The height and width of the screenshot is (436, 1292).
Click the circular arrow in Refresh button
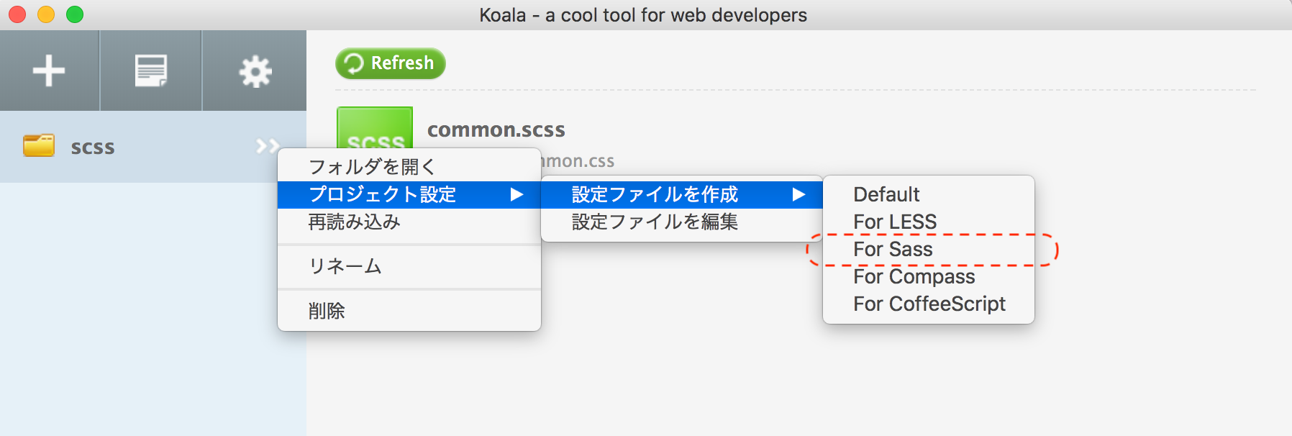(x=354, y=63)
